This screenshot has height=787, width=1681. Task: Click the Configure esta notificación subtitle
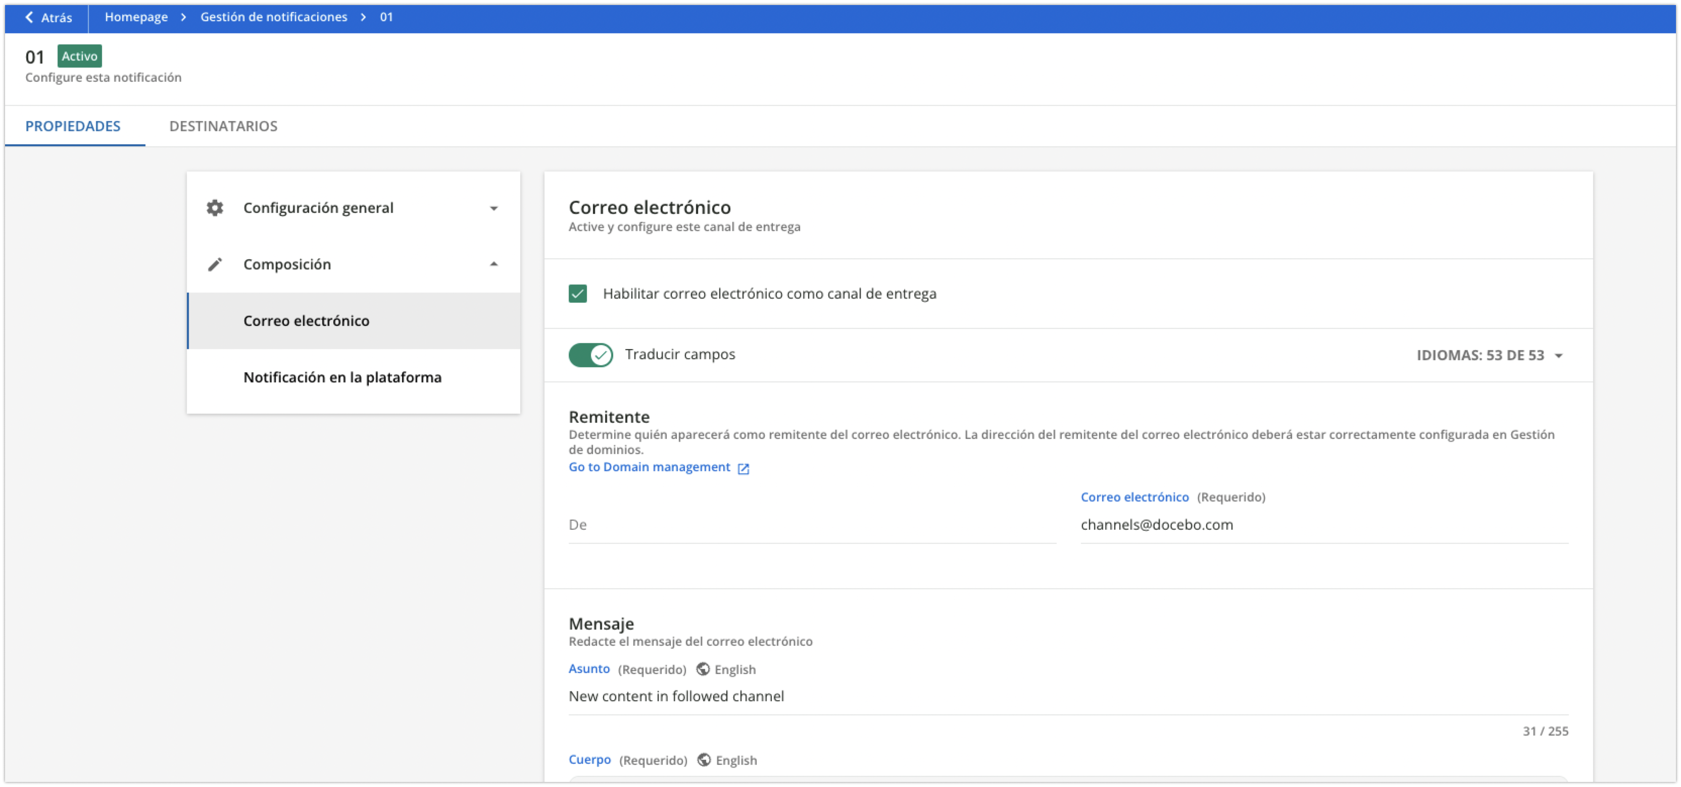pyautogui.click(x=103, y=78)
